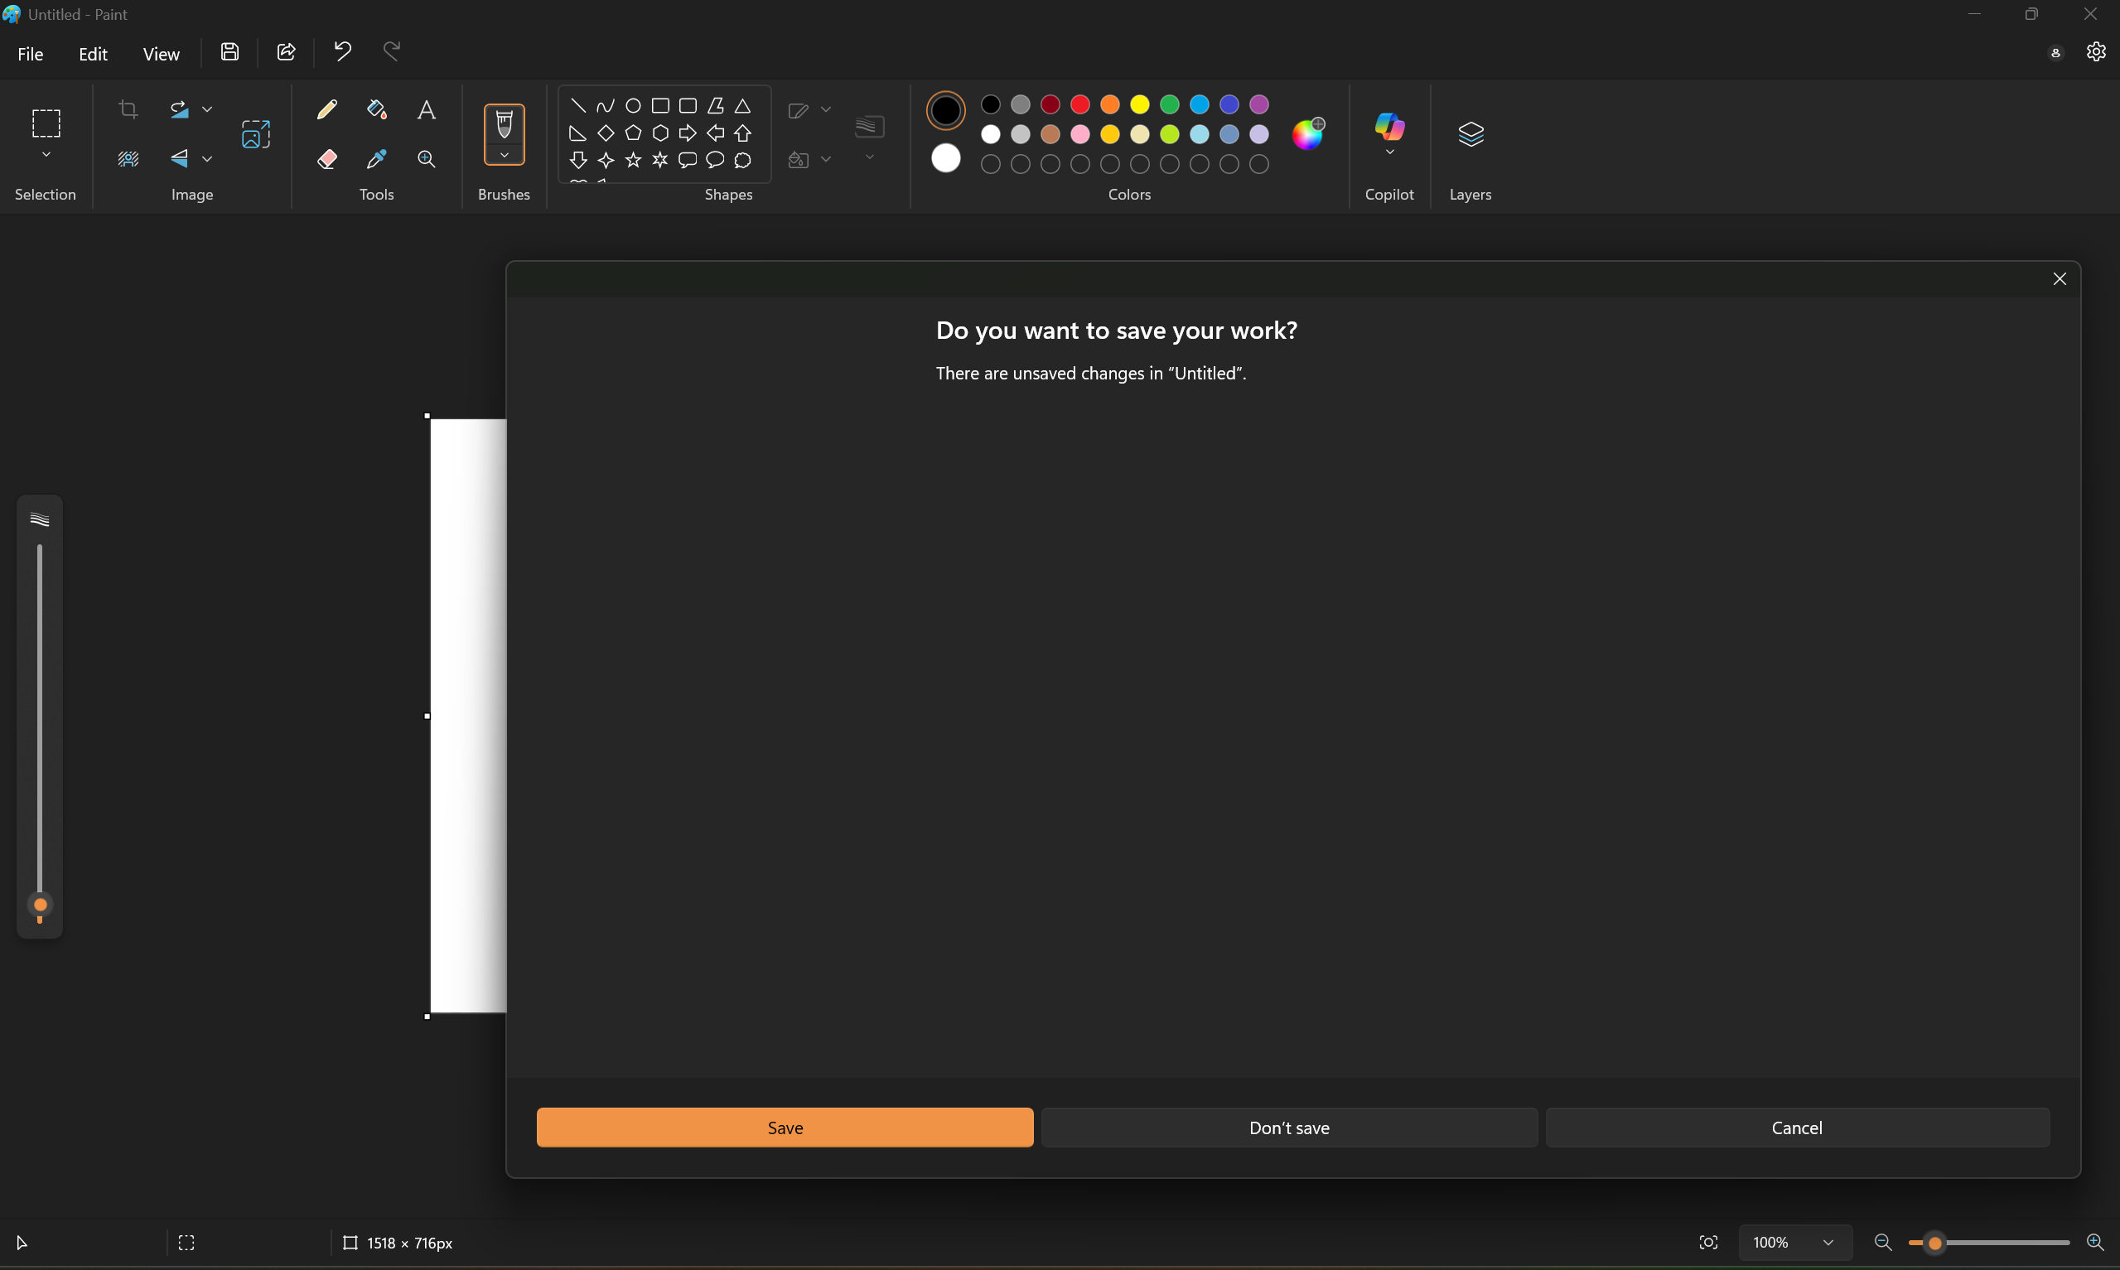Click the Save button in dialog
This screenshot has height=1270, width=2120.
[x=785, y=1127]
